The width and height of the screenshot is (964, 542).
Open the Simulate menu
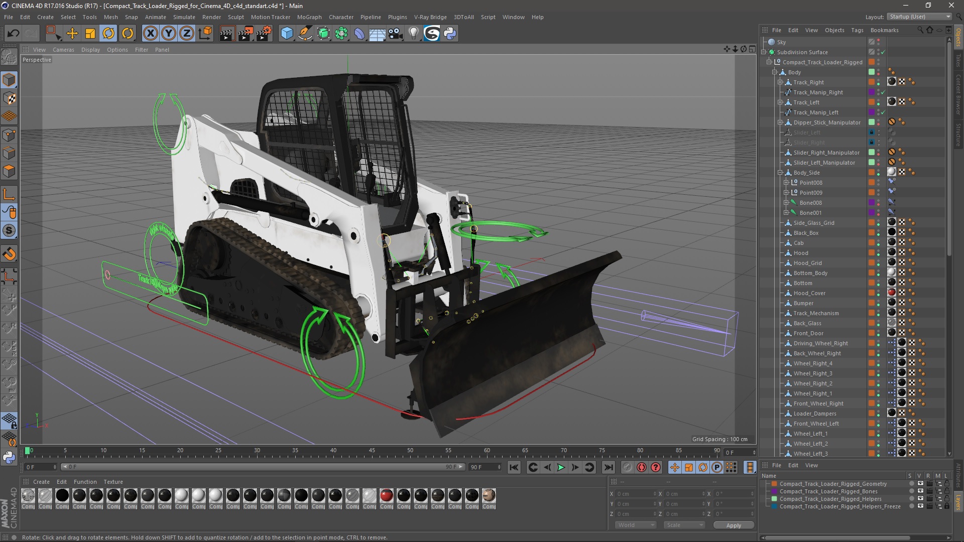pyautogui.click(x=184, y=17)
